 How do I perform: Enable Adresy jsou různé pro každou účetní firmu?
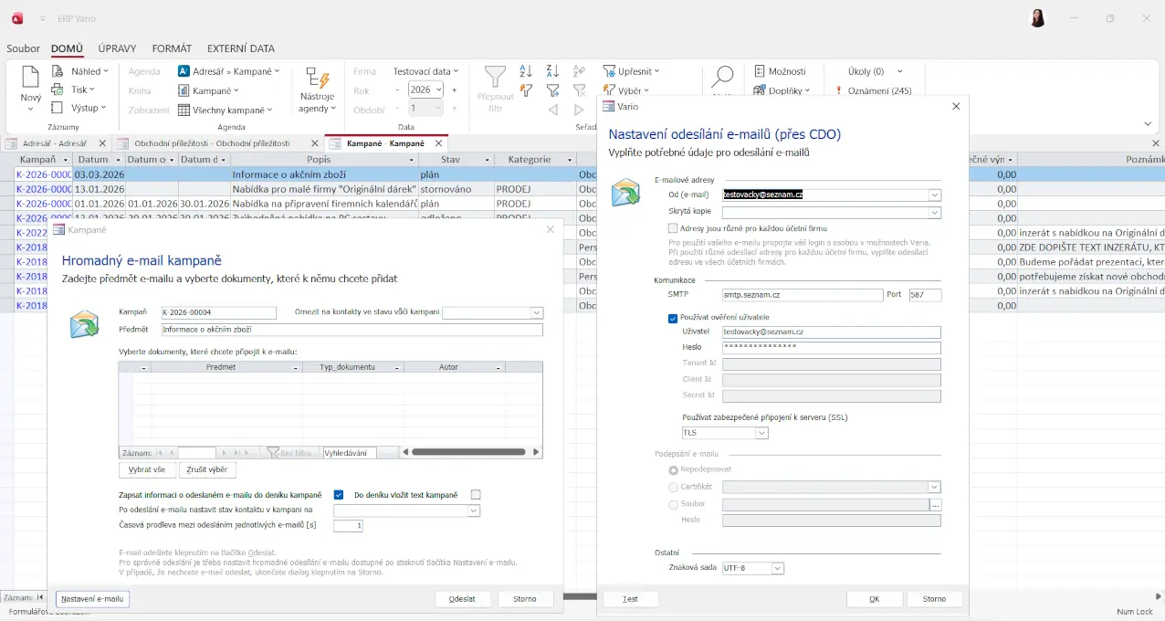[x=673, y=228]
